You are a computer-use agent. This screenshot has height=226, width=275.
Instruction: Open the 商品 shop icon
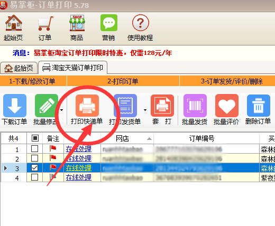click(77, 23)
